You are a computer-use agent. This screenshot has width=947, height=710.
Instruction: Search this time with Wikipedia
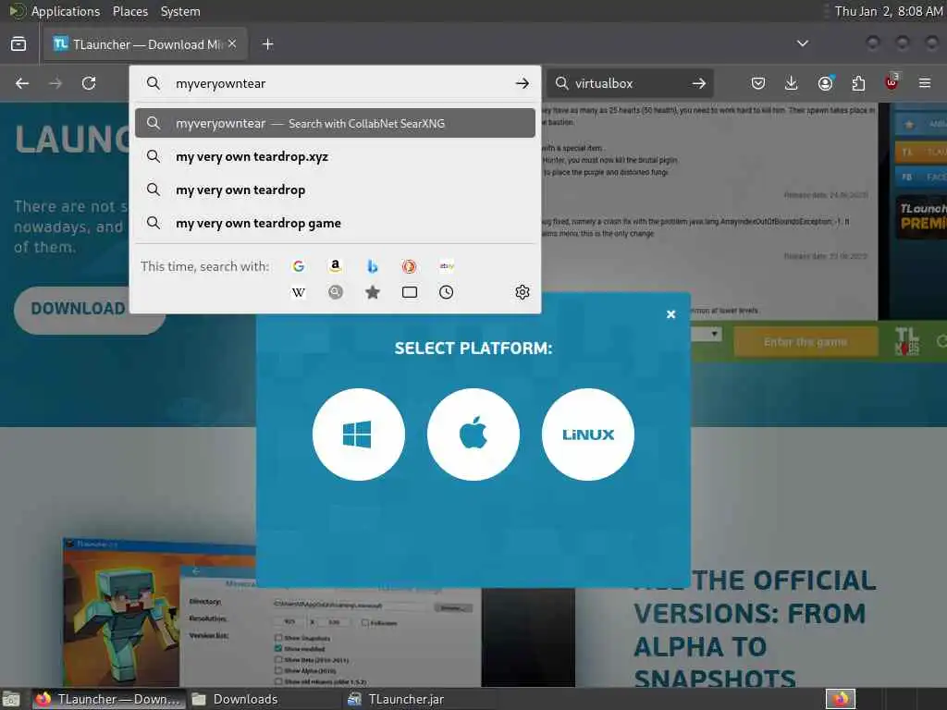[x=299, y=293]
